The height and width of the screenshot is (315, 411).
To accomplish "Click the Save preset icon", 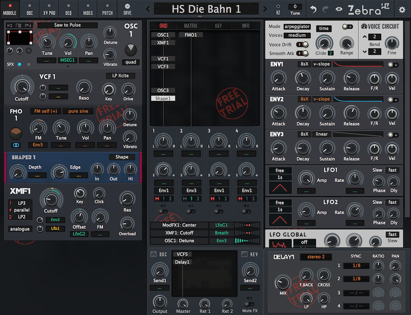I will (x=127, y=6).
